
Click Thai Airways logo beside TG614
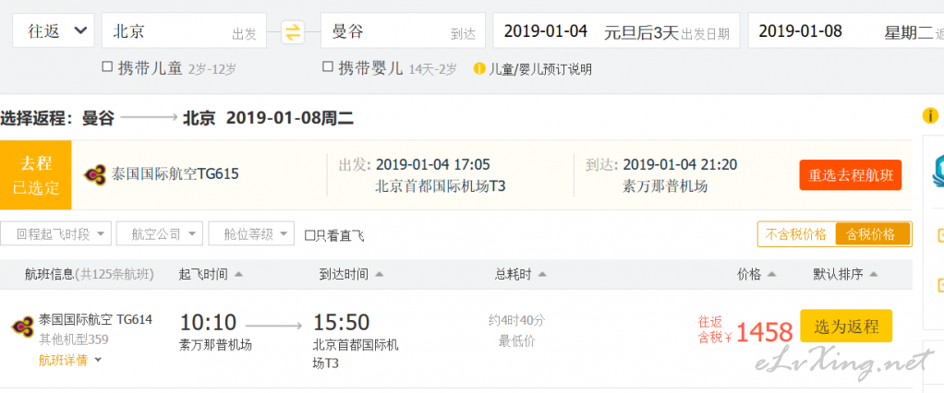coord(23,327)
